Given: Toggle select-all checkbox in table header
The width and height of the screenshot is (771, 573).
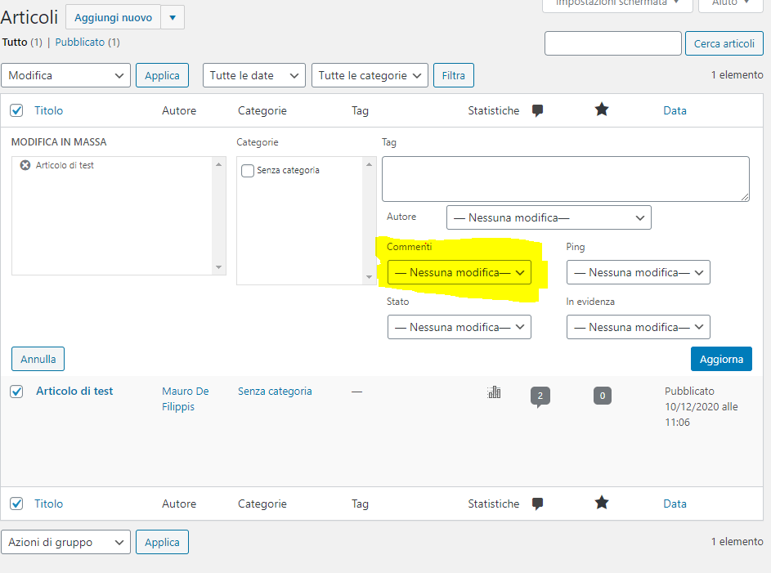Looking at the screenshot, I should 16,110.
